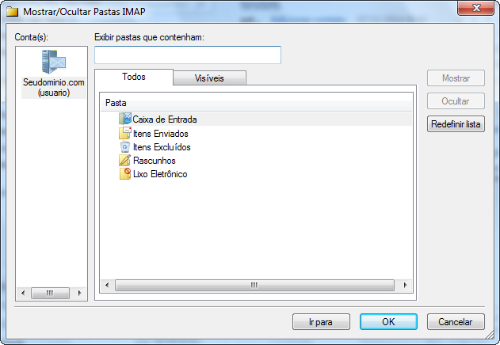Click the accounts pane left scroll arrow
Screen dimensions: 500x345
pyautogui.click(x=23, y=293)
